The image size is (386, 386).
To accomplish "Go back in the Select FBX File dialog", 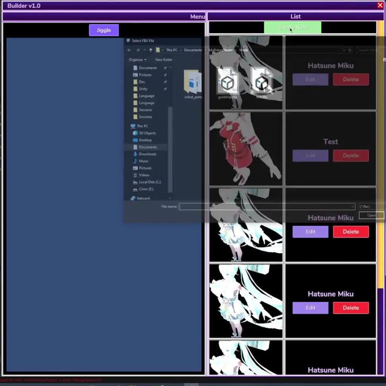I will (x=129, y=50).
